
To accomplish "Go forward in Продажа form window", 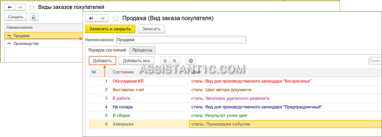I will pyautogui.click(x=102, y=18).
